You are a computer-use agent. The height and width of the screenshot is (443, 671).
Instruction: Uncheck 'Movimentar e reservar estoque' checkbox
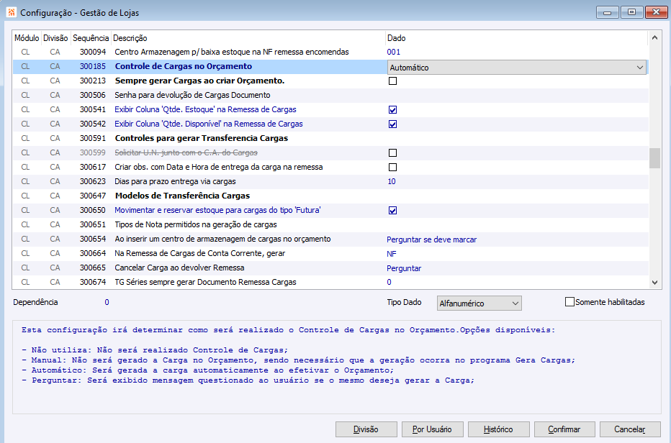point(392,211)
